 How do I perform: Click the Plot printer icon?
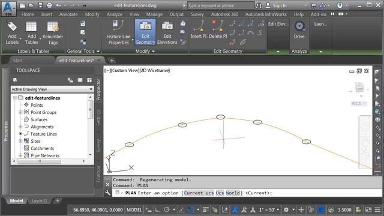[x=49, y=5]
